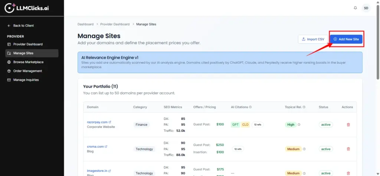Open Order Management from sidebar
380x176 pixels.
tap(27, 71)
